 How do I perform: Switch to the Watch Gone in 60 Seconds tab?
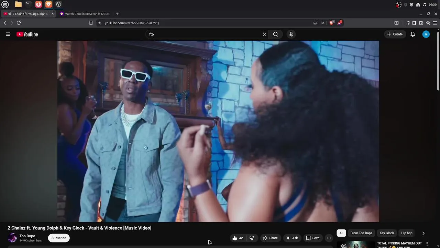pyautogui.click(x=85, y=14)
